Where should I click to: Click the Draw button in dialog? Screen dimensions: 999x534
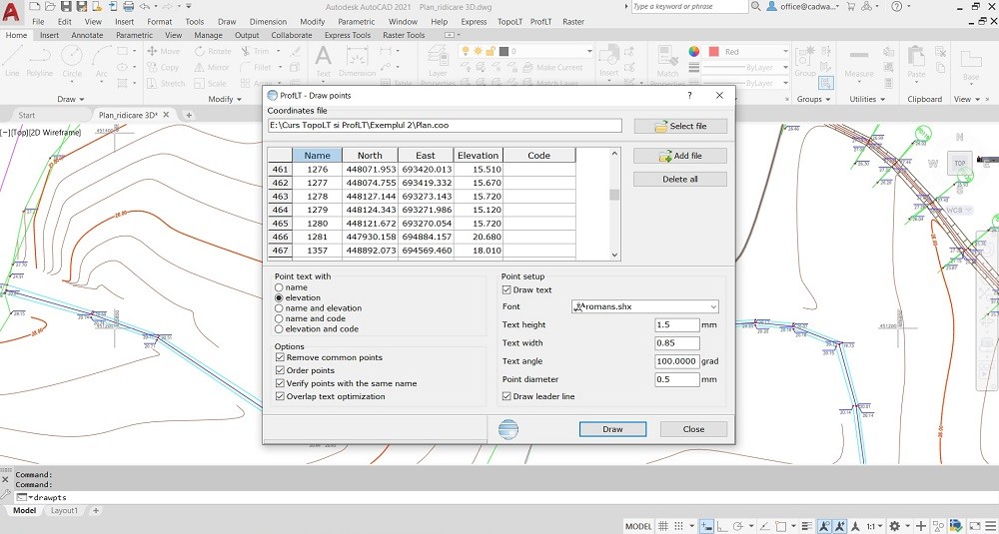point(613,429)
